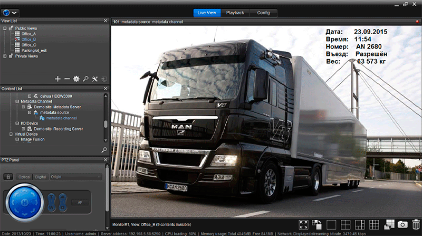The width and height of the screenshot is (422, 236).
Task: Zoom out with the W button
Action: click(x=51, y=207)
